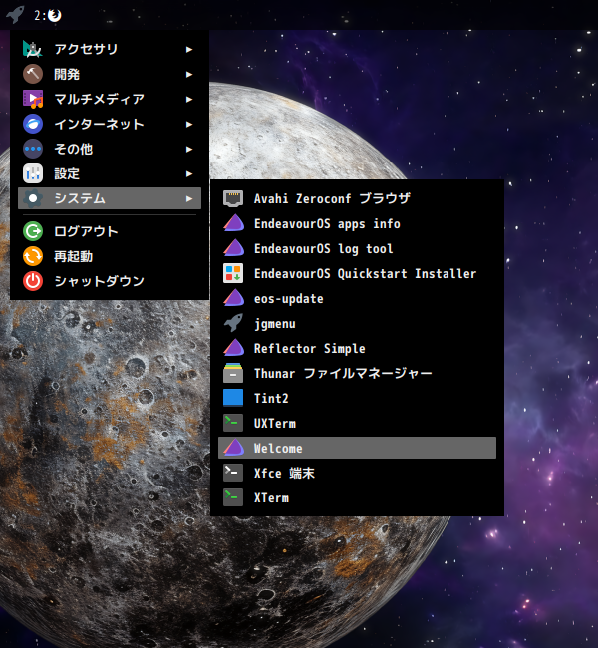Expand the その他 submenu arrow
Image resolution: width=598 pixels, height=648 pixels.
point(188,149)
